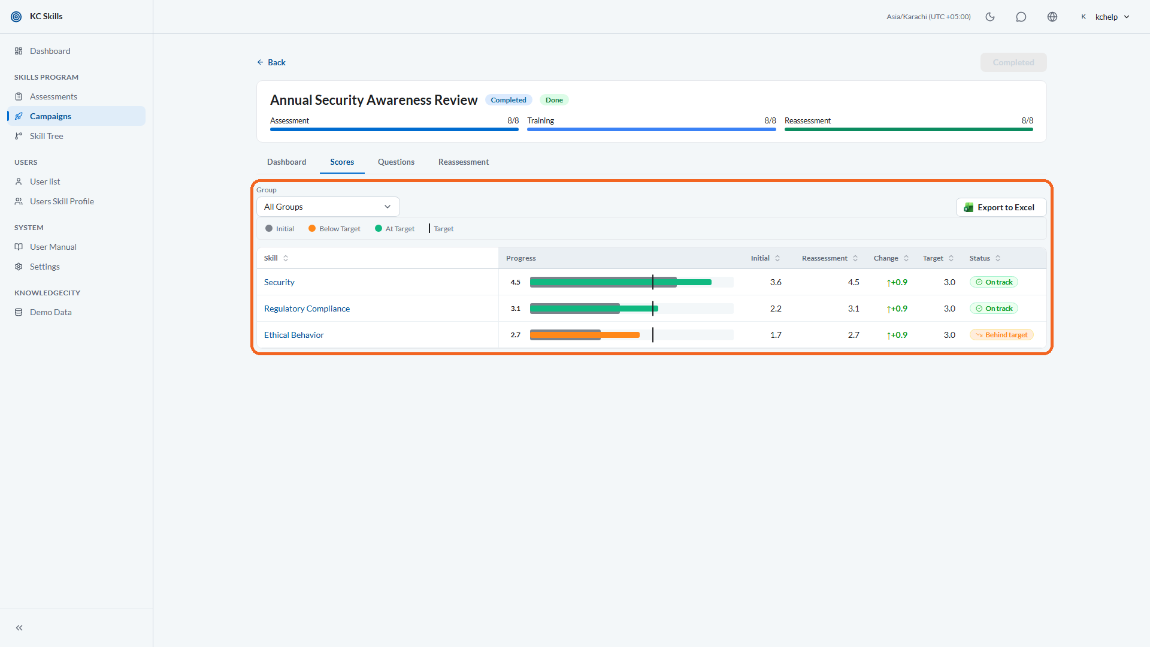The image size is (1150, 647).
Task: Switch to the Reassessment tab
Action: (463, 162)
